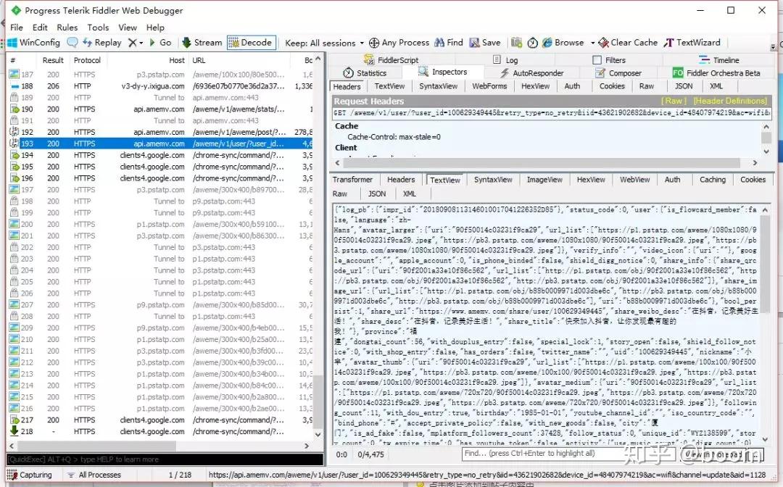Sort sessions by Result column header
783x487 pixels.
pyautogui.click(x=53, y=60)
